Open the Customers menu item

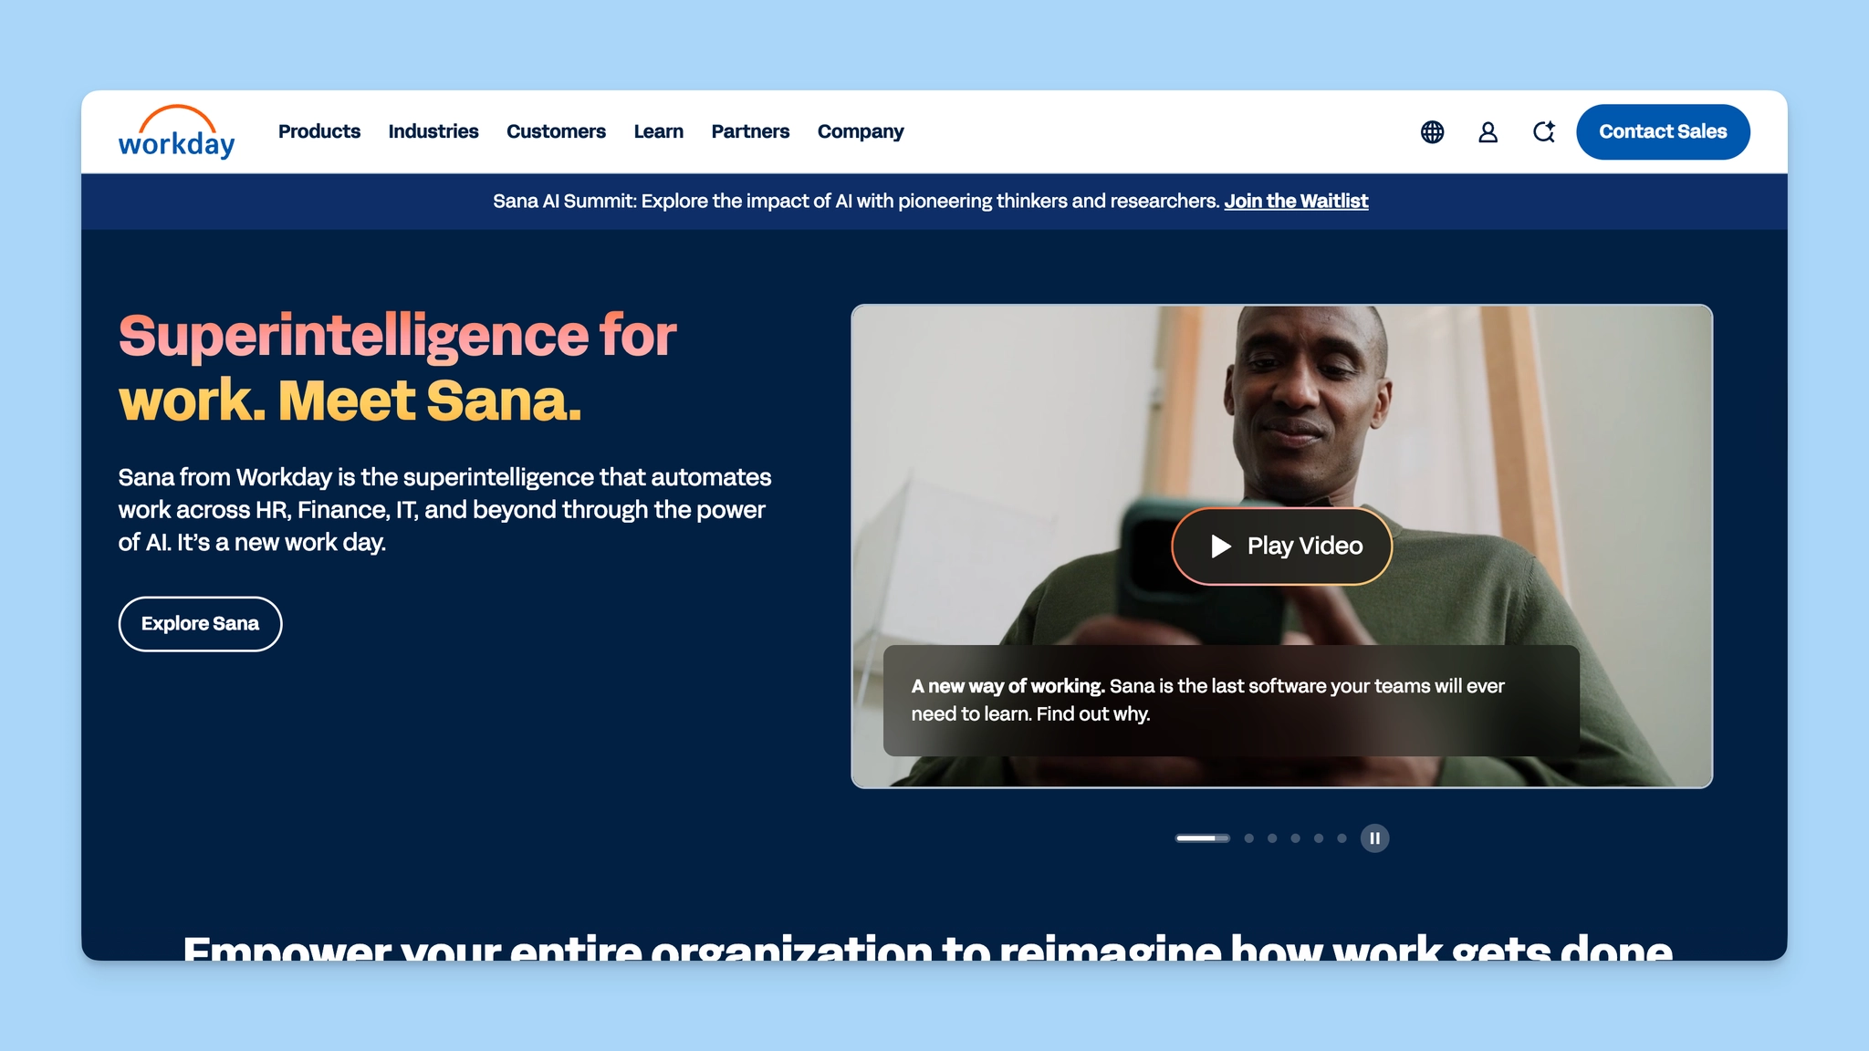556,131
